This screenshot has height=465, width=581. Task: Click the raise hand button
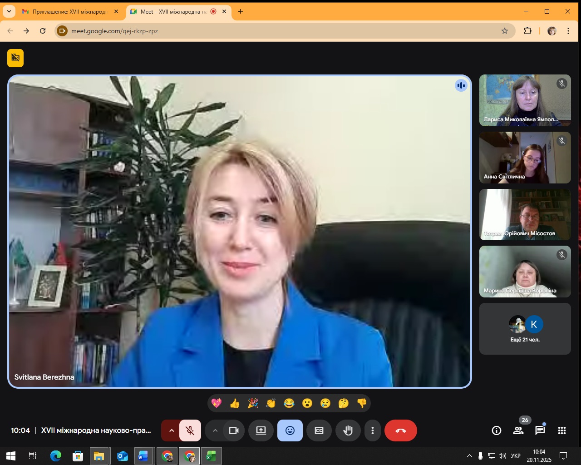pyautogui.click(x=348, y=430)
